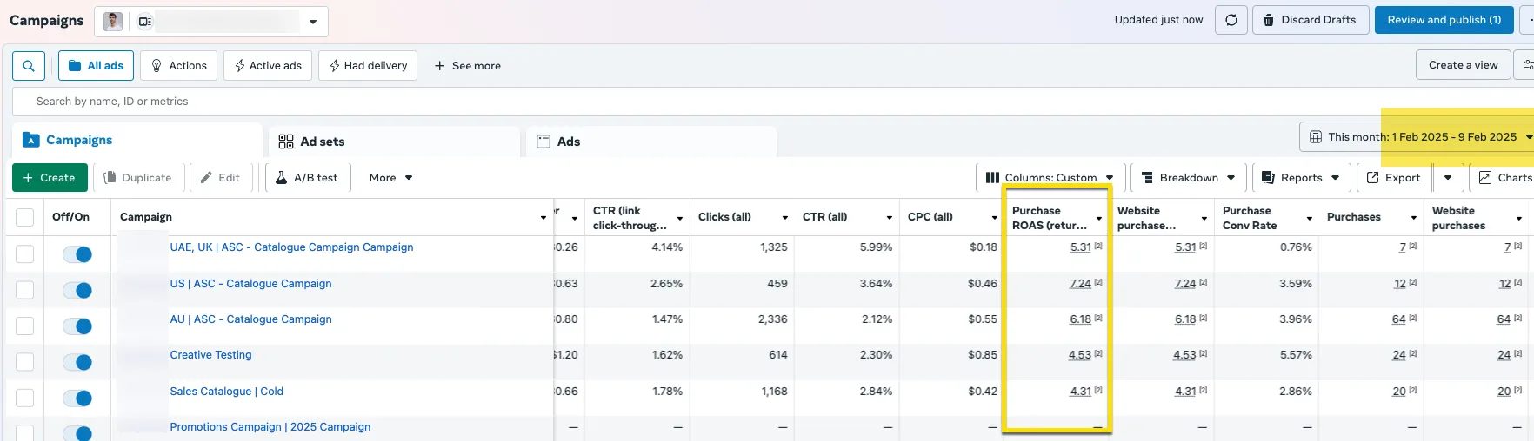Click the attribution info icon beside 6.18 ROAS
1534x441 pixels.
coord(1098,319)
